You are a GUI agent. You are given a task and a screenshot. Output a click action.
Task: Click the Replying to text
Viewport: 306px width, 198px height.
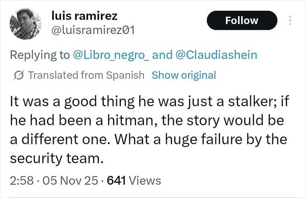pos(40,55)
